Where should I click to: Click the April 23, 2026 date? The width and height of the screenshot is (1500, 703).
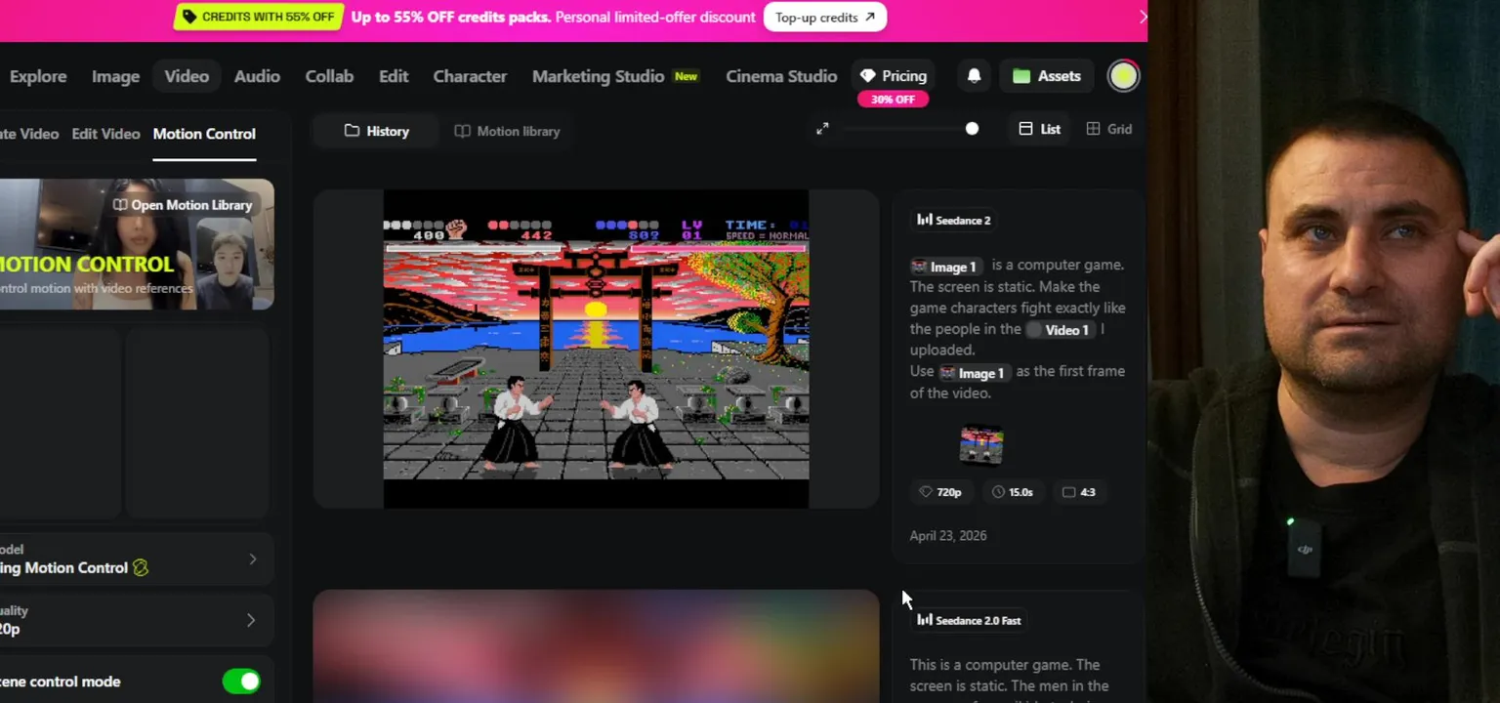[x=948, y=535]
